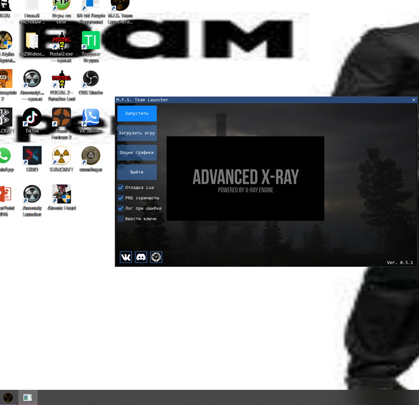Click the second taskbar window icon
The width and height of the screenshot is (419, 405).
click(28, 397)
